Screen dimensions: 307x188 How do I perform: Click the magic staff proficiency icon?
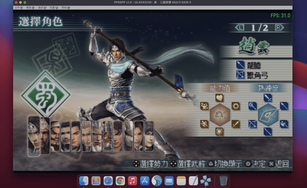[252, 106]
